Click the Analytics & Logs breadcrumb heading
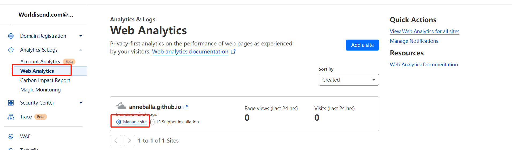 (133, 20)
